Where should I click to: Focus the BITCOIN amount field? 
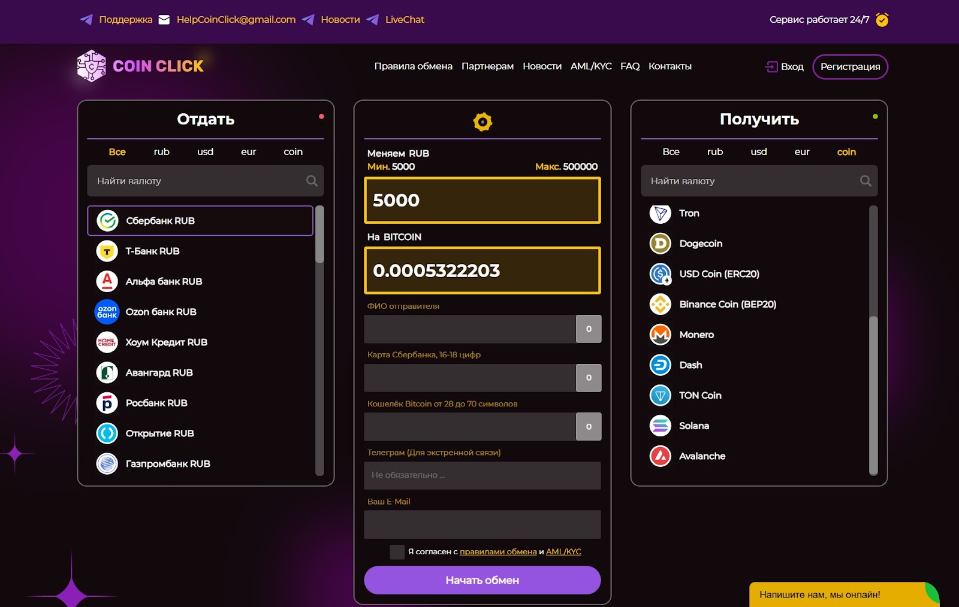482,271
